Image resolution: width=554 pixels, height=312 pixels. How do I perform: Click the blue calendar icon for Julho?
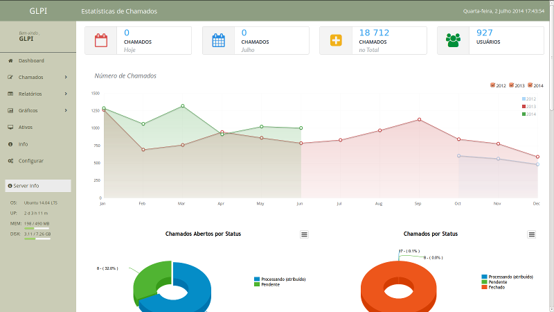(x=219, y=40)
